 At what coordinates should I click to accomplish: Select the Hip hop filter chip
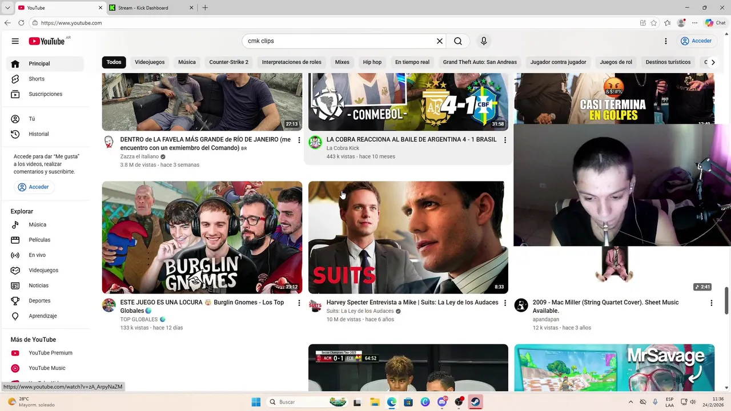click(x=372, y=62)
